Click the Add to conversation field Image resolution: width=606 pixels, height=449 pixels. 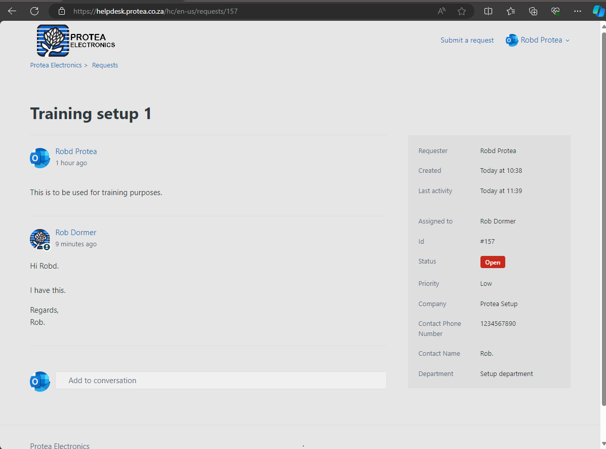pyautogui.click(x=221, y=381)
